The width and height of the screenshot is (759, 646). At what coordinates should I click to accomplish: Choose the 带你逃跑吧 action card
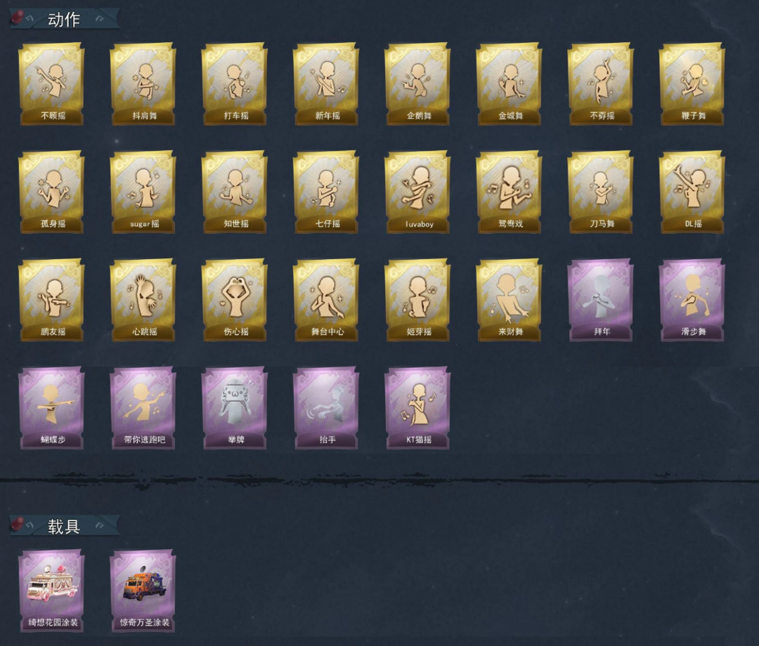pyautogui.click(x=143, y=408)
